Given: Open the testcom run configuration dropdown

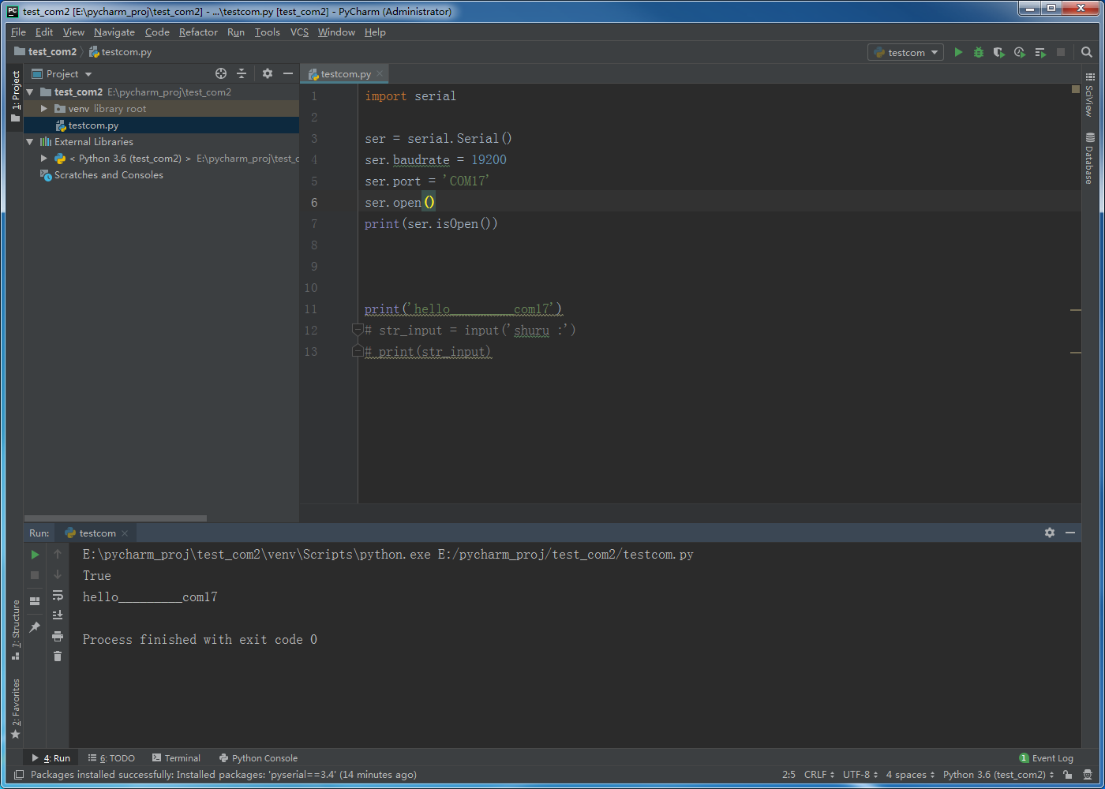Looking at the screenshot, I should 906,52.
